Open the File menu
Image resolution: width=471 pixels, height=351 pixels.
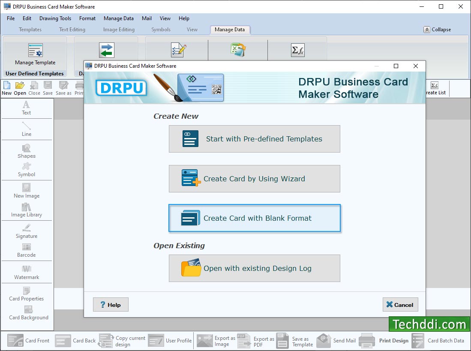click(11, 18)
